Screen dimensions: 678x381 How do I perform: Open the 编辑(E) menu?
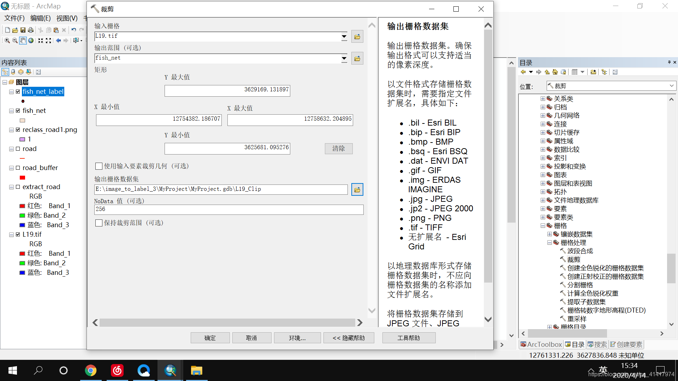[40, 18]
